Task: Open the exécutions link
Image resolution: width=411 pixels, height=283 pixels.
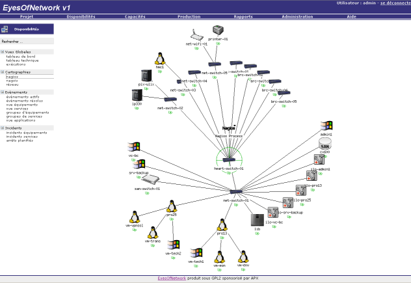Action: tap(16, 64)
